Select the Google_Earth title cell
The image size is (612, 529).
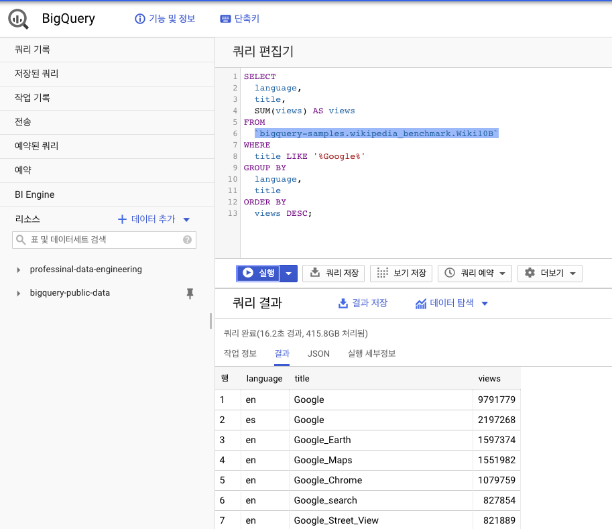pyautogui.click(x=381, y=440)
